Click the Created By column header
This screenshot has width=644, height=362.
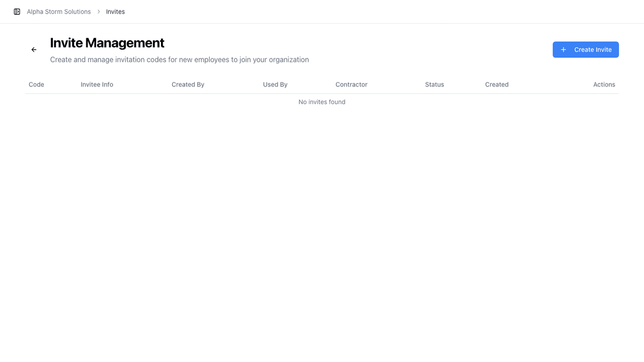click(x=188, y=84)
